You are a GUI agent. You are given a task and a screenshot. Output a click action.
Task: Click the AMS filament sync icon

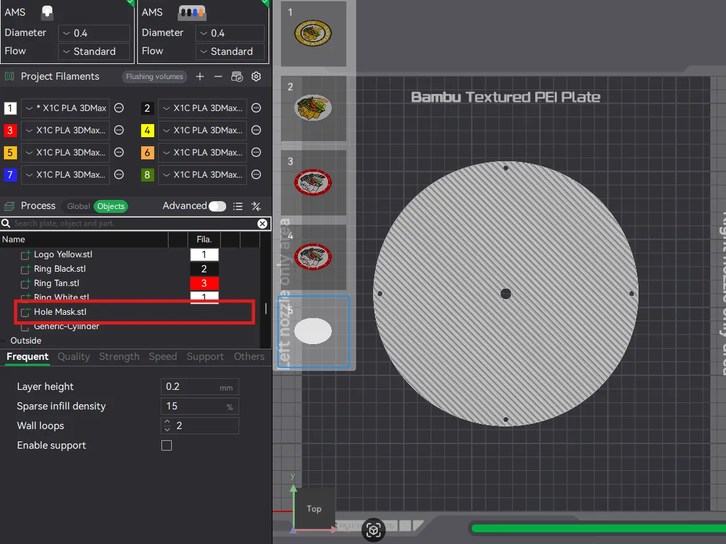click(x=237, y=76)
